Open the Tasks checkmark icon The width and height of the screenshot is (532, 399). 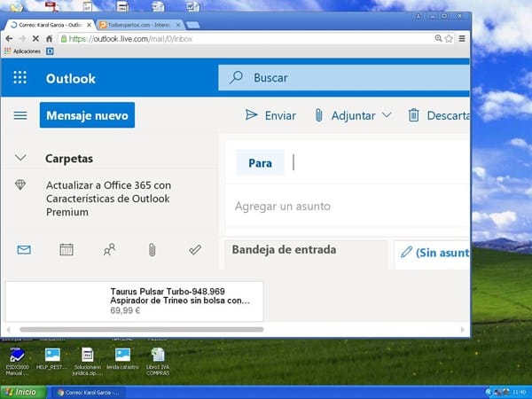tap(195, 250)
